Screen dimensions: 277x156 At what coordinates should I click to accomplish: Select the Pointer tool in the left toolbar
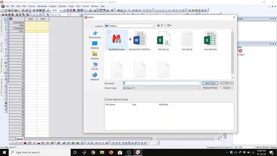coord(6,20)
